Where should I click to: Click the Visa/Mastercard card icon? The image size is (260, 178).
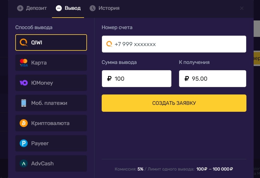click(23, 63)
